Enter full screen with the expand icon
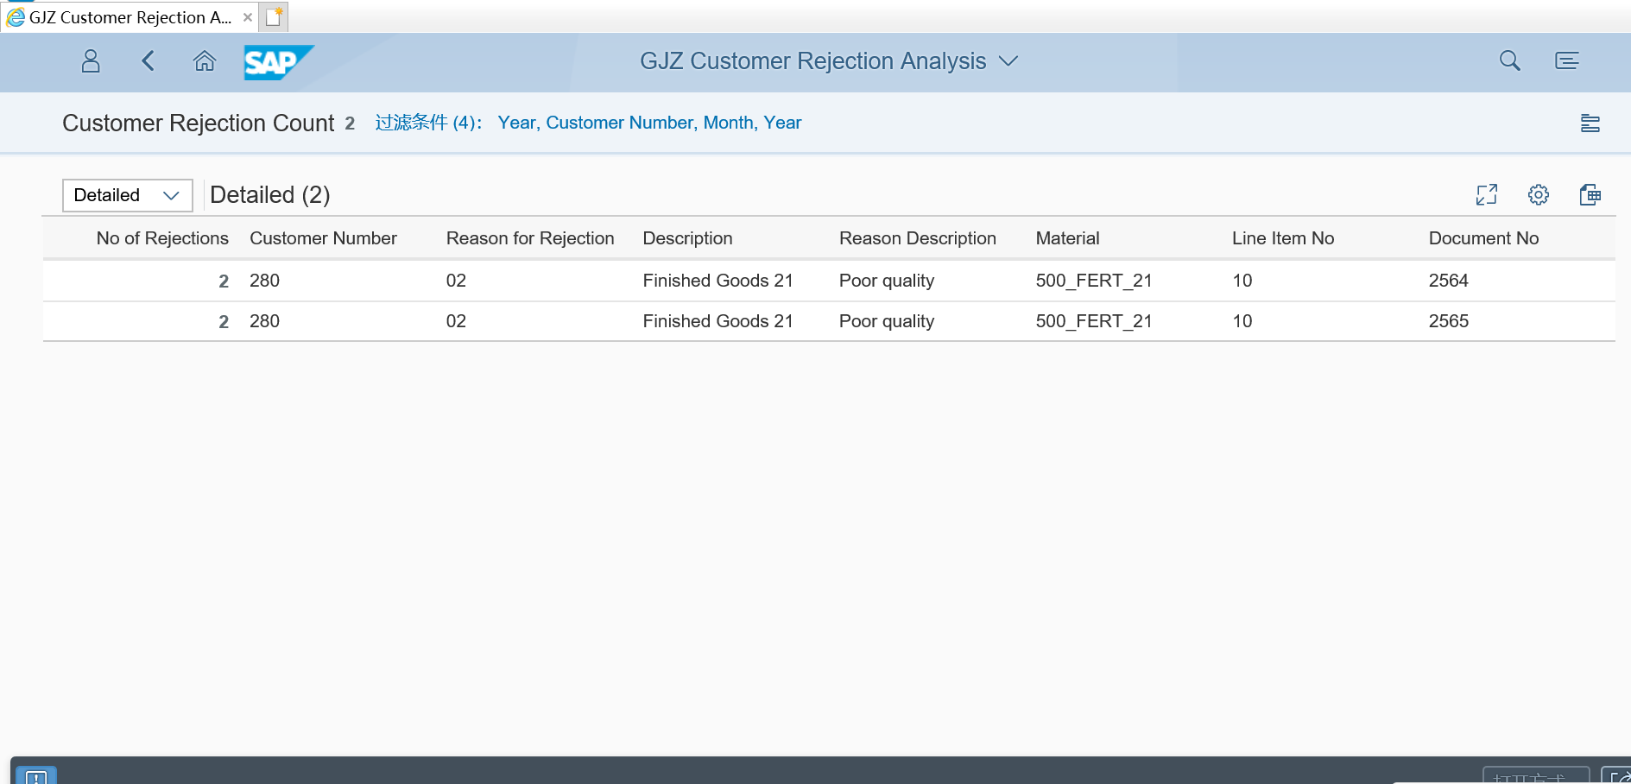 pyautogui.click(x=1488, y=195)
